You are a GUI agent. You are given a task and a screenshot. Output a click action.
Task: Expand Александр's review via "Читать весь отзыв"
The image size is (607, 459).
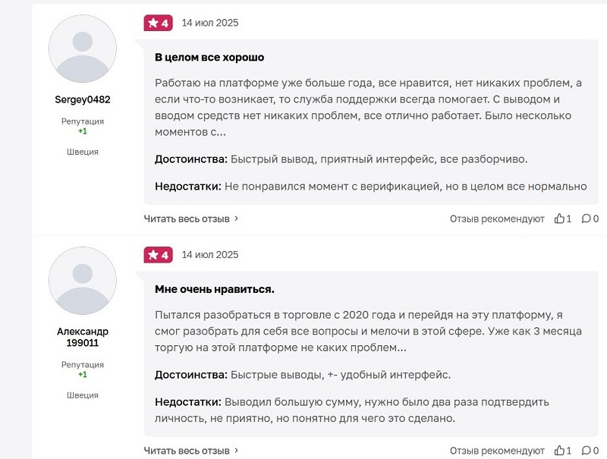point(187,451)
